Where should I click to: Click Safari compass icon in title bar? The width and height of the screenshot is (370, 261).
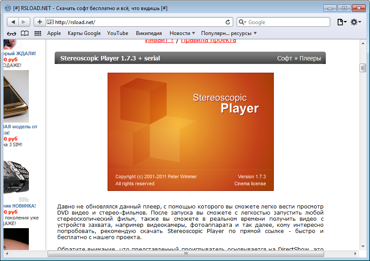tap(7, 8)
